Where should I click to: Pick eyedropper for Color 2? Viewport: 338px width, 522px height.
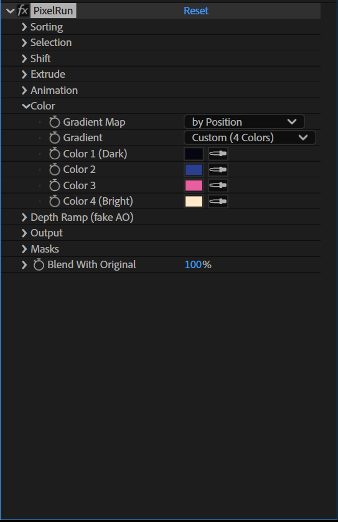[218, 169]
